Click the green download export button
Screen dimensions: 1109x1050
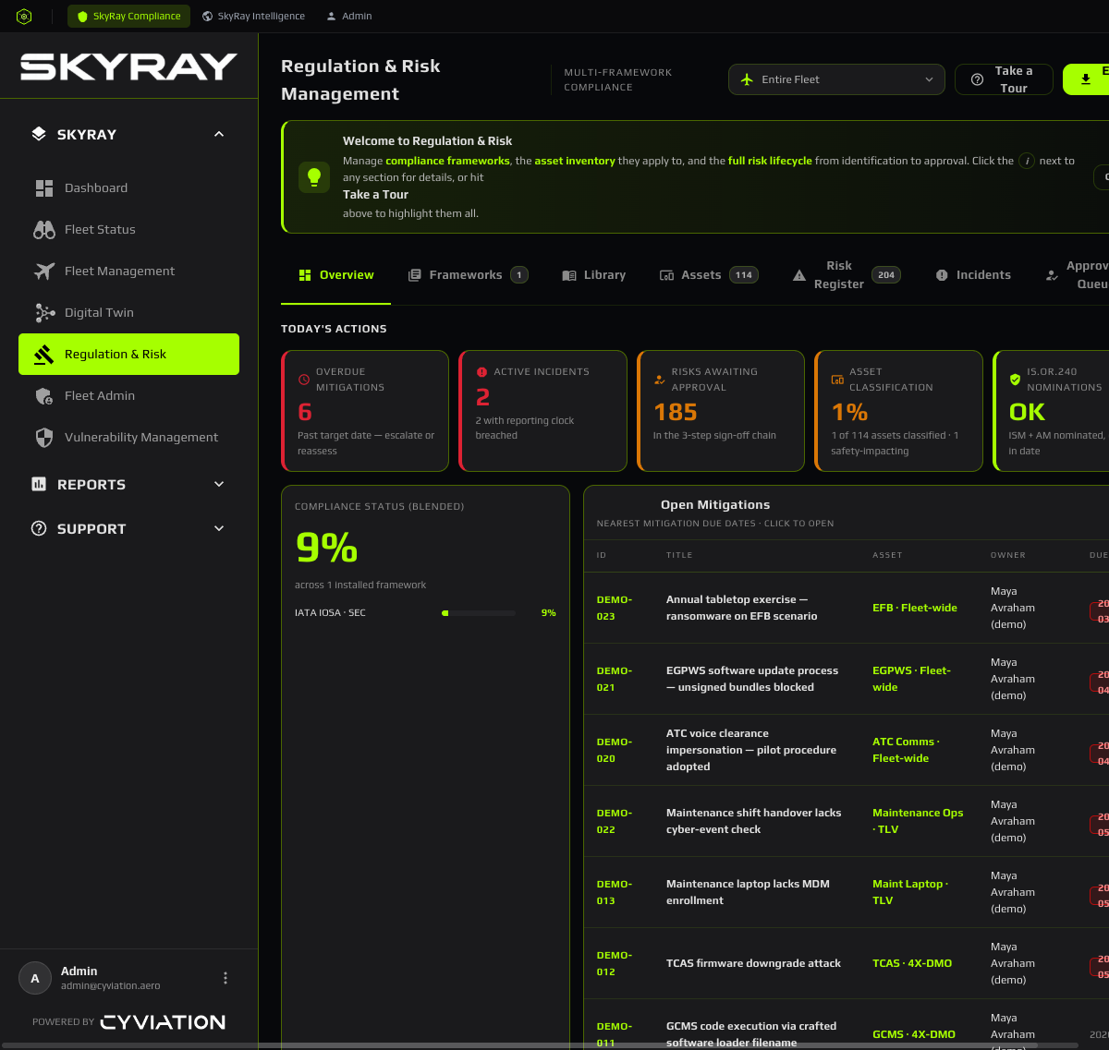tap(1086, 79)
